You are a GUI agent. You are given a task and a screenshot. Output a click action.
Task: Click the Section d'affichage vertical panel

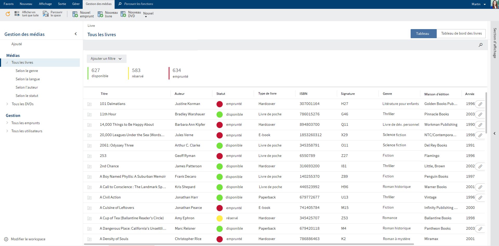[495, 43]
